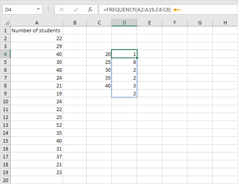Select cell A13 with value 52

pos(37,125)
